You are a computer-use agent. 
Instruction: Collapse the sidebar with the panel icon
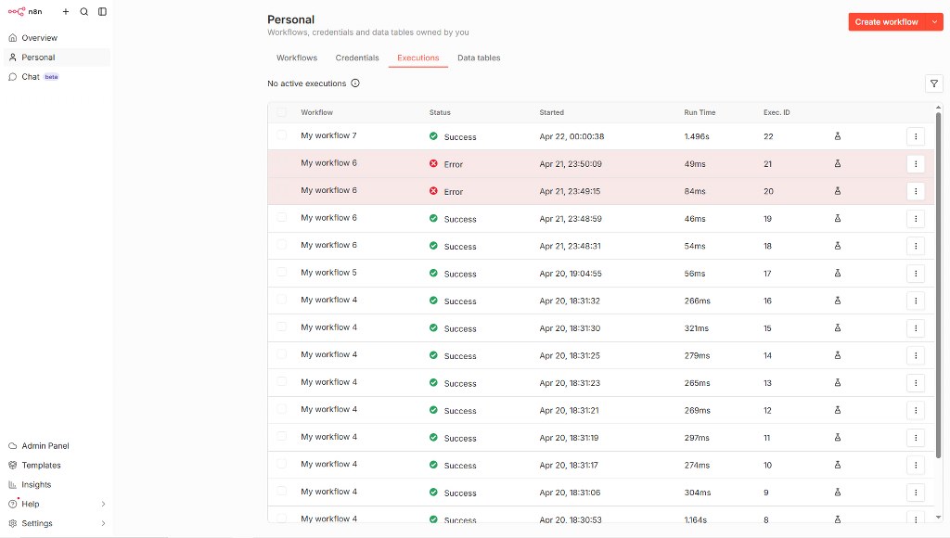point(102,11)
